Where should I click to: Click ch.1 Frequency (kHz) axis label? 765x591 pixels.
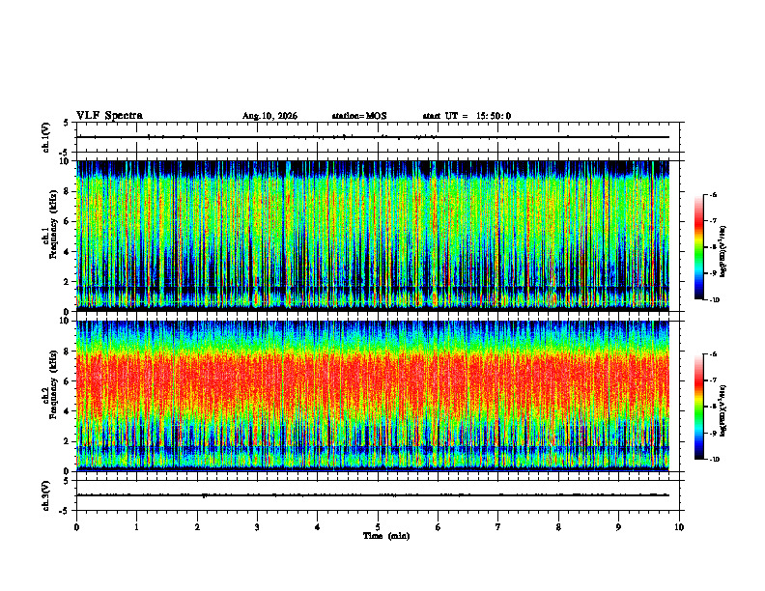pyautogui.click(x=50, y=236)
